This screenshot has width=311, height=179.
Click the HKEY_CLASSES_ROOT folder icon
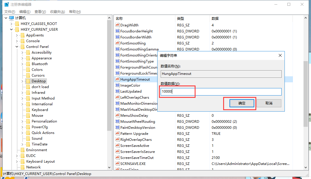point(17,24)
